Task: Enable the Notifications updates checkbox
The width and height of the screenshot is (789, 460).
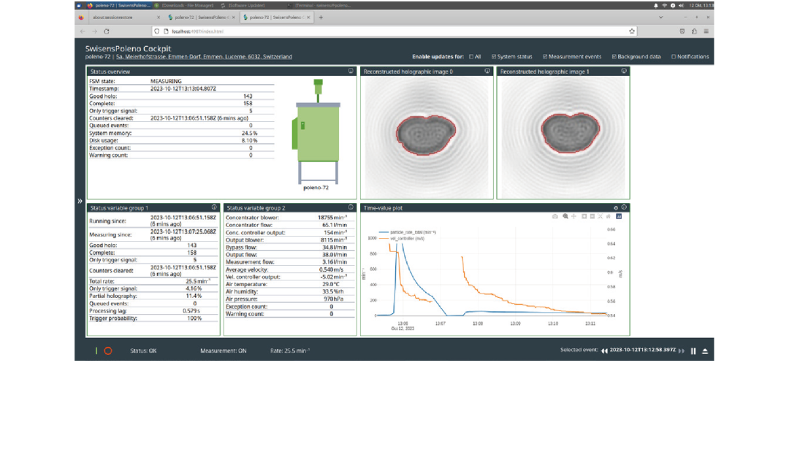Action: pos(674,57)
